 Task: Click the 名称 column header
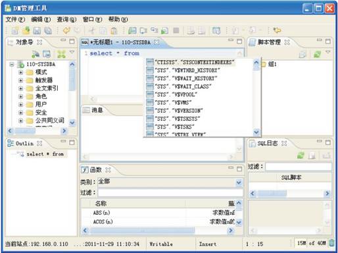coord(101,204)
